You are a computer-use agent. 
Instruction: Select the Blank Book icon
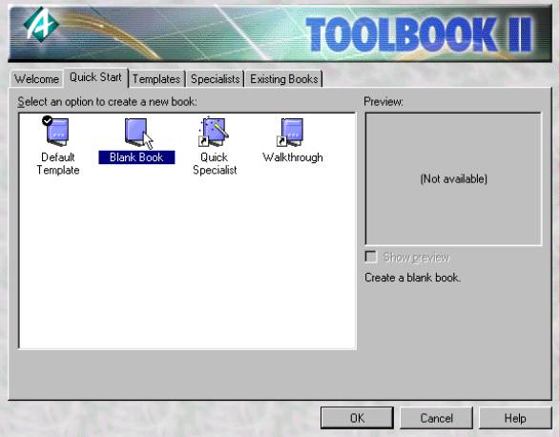(x=136, y=133)
